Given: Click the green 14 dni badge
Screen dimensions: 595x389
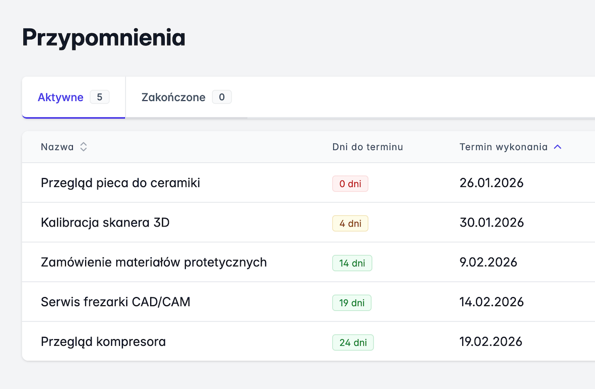Looking at the screenshot, I should (352, 264).
